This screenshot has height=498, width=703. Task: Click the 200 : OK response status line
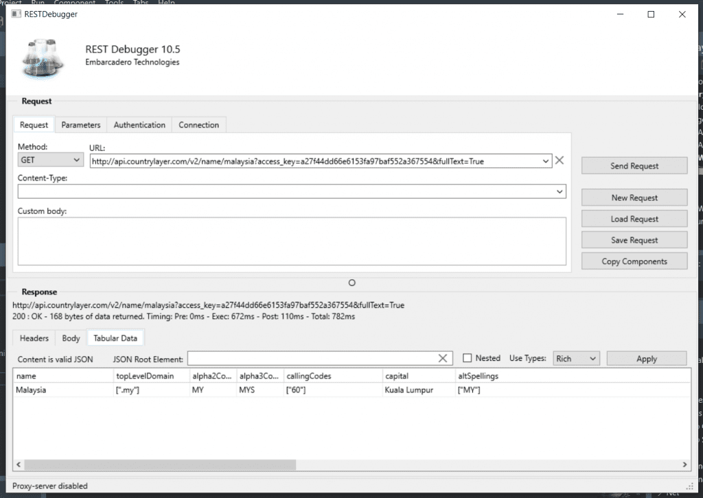coord(183,316)
